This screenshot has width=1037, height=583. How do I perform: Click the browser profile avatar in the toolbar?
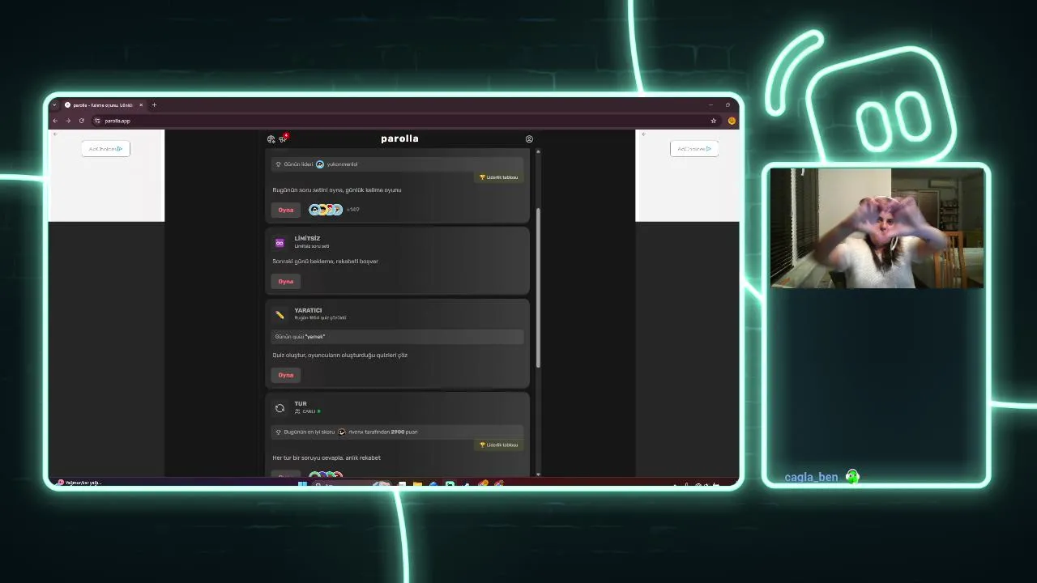732,121
